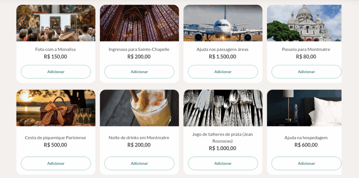Image resolution: width=359 pixels, height=178 pixels.
Task: Click Adicionar for Noite de drinks
Action: tap(139, 163)
